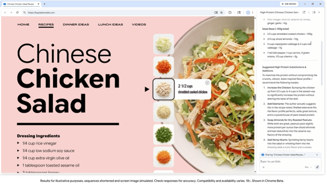Open Chrome's three-dot menu
This screenshot has height=189, width=327.
pos(252,12)
